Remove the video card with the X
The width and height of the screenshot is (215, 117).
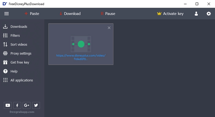109,28
